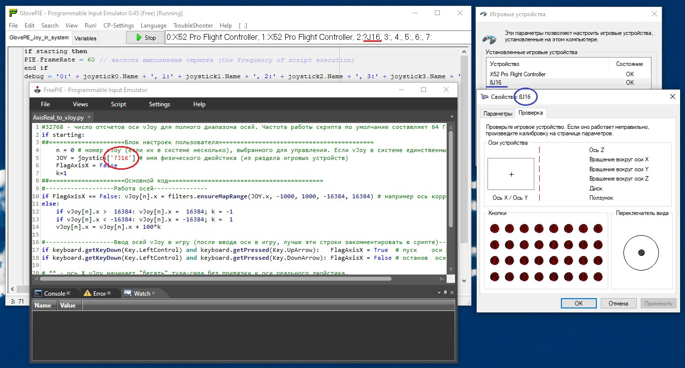
Task: Select the AxisReal_to_vJoy.py tab
Action: [62, 118]
